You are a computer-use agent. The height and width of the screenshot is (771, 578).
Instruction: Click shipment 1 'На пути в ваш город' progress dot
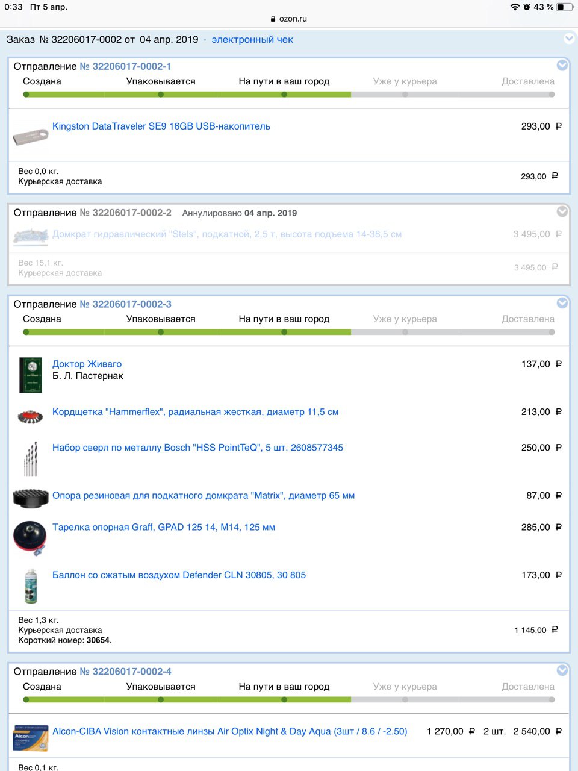click(x=284, y=95)
